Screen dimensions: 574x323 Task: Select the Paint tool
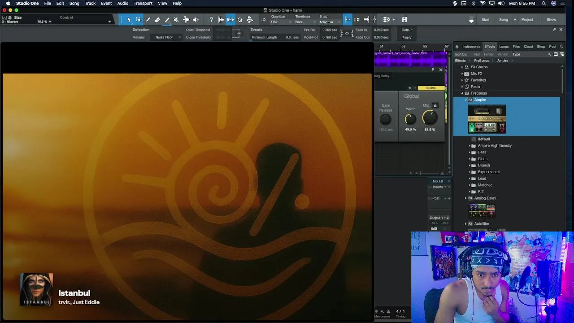click(x=167, y=20)
